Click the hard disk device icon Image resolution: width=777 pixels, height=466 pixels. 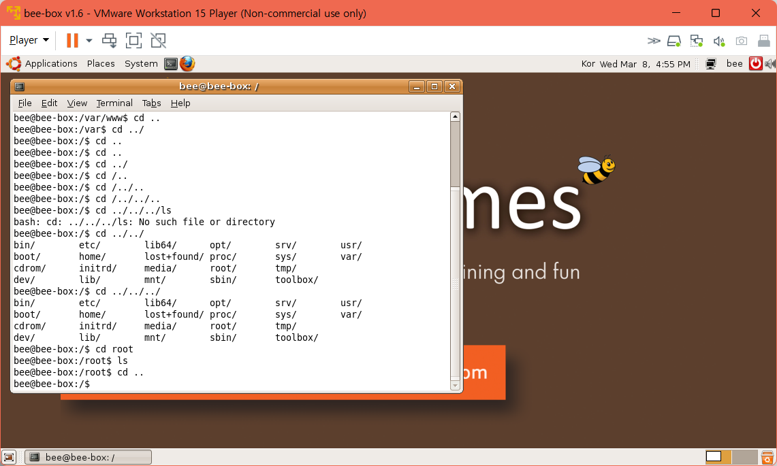pyautogui.click(x=674, y=41)
